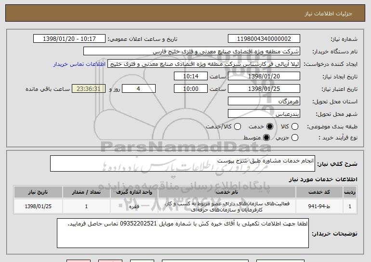Click the creation date field 1398/01/20
371x262 pixels.
click(x=264, y=76)
